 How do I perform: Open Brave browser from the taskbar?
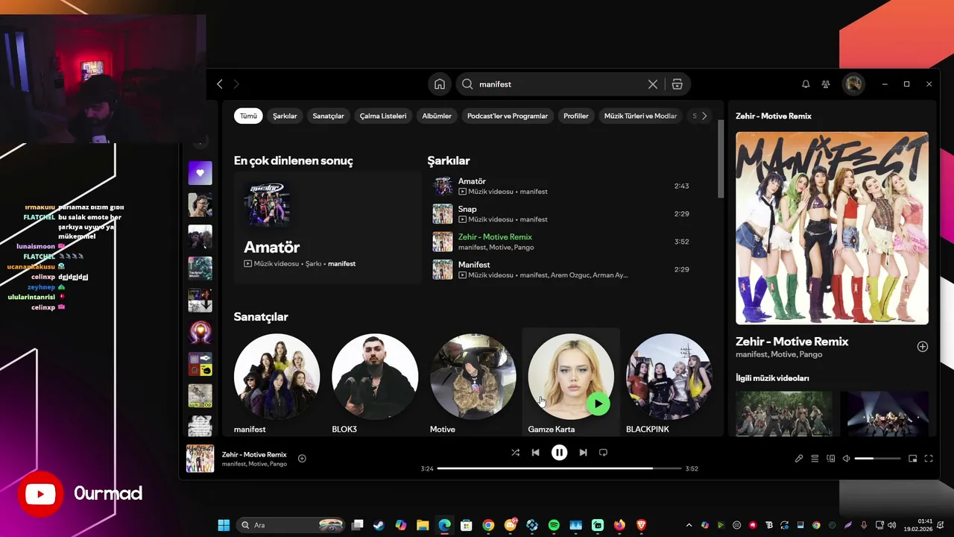[641, 525]
